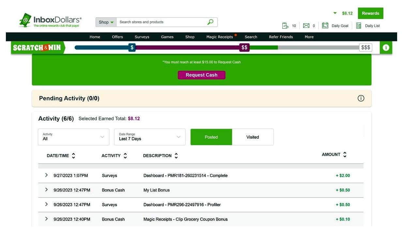The image size is (403, 232).
Task: Open the Games menu item
Action: (x=167, y=37)
